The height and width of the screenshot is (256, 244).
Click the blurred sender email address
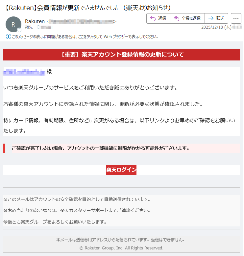pos(82,21)
